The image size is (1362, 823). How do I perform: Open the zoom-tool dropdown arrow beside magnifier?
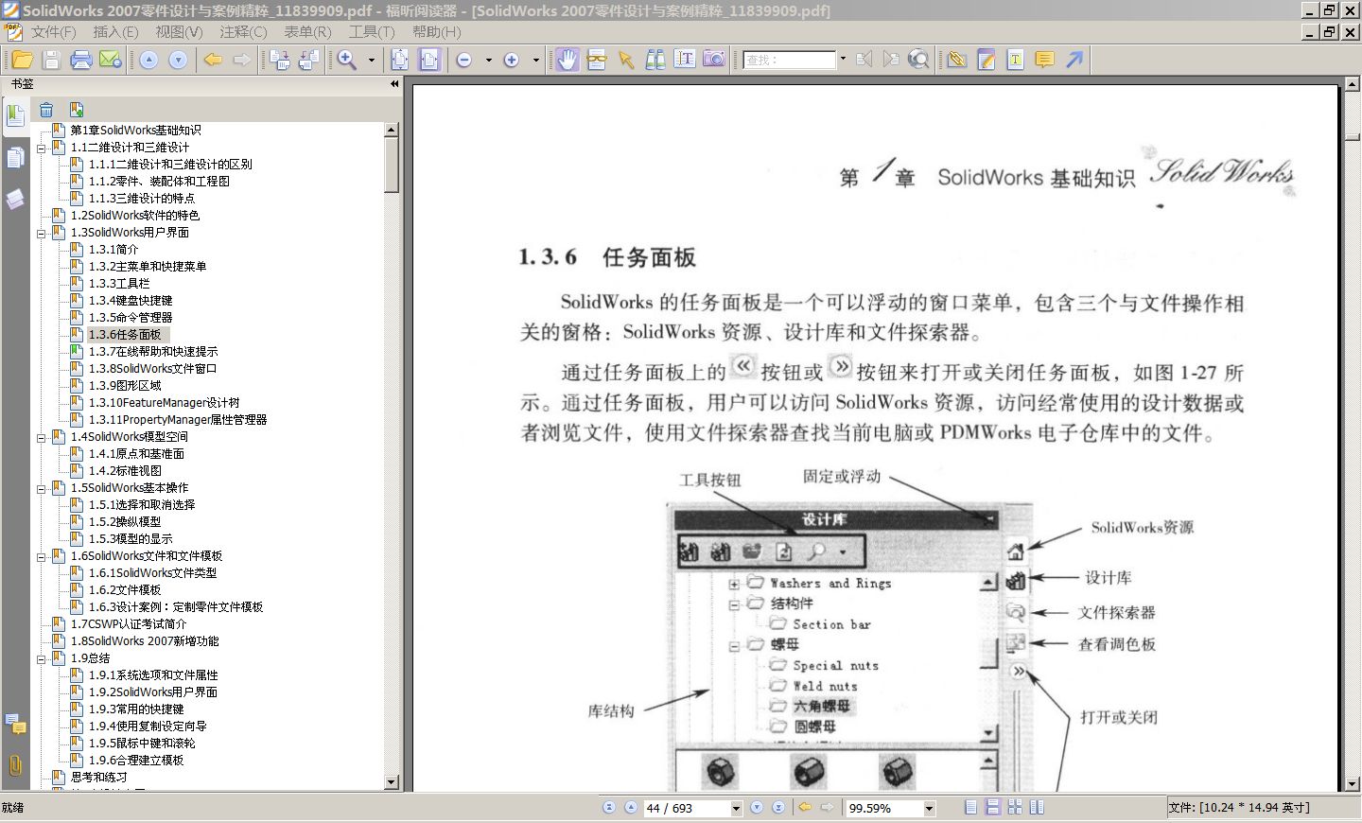point(371,60)
